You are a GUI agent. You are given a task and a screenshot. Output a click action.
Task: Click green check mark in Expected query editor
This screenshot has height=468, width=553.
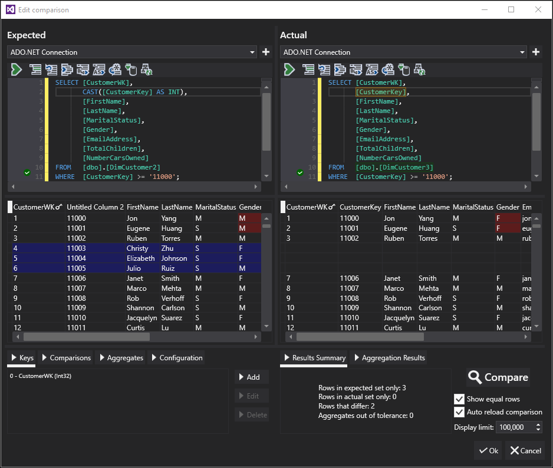pyautogui.click(x=27, y=172)
